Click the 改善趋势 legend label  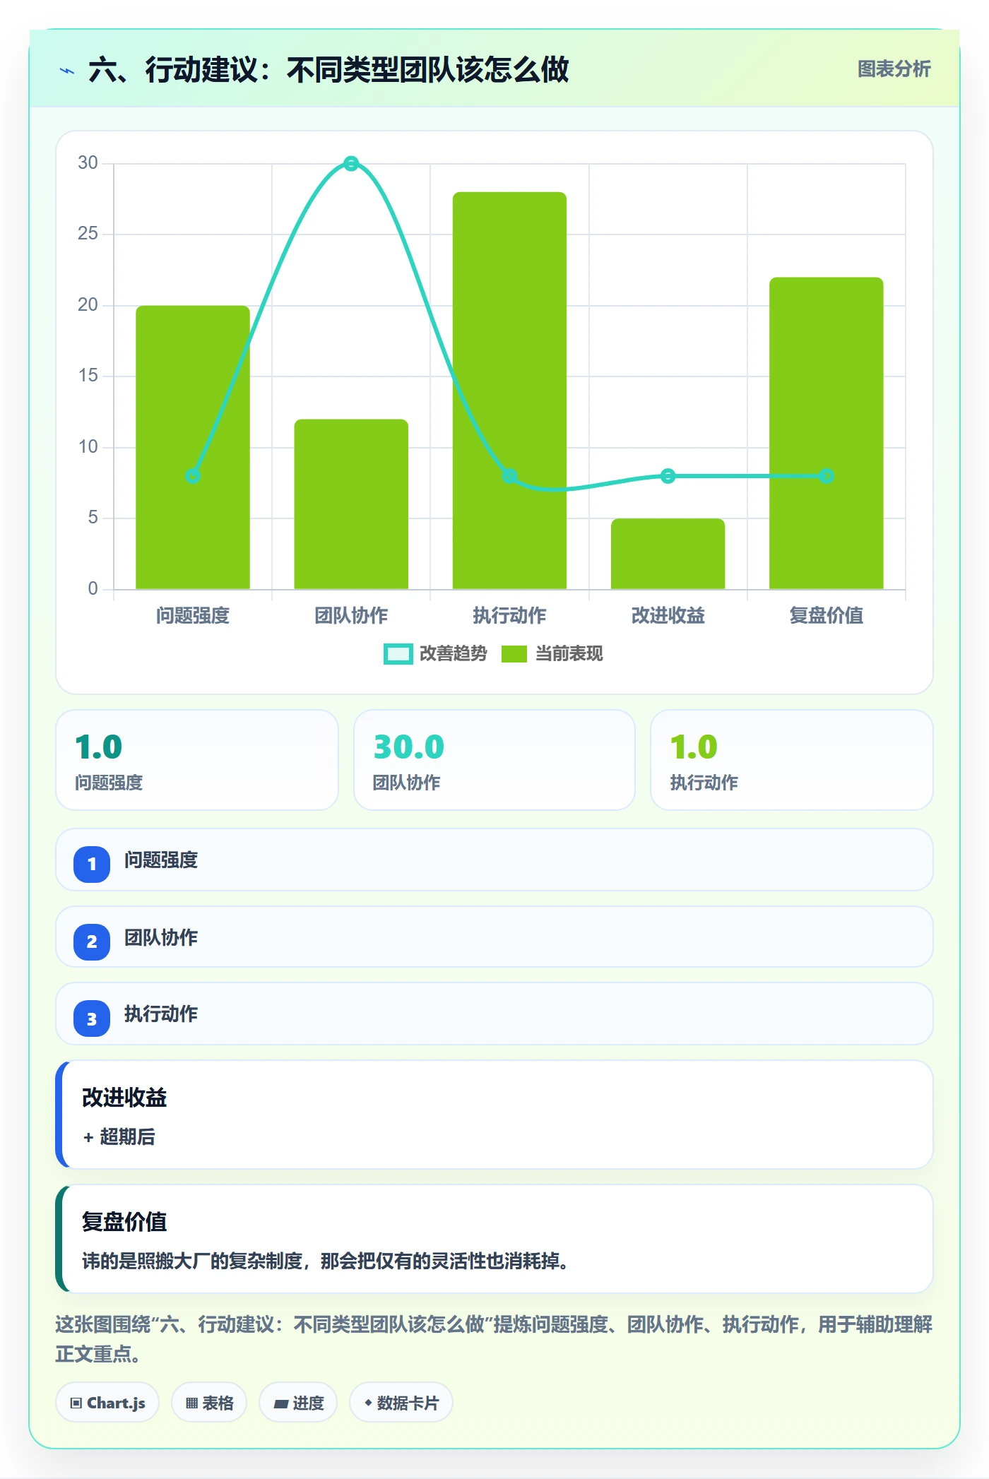(453, 654)
